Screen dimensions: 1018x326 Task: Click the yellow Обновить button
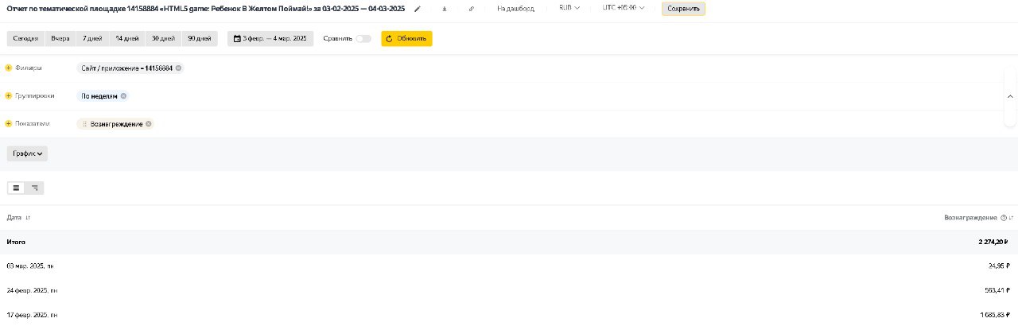[x=406, y=38]
